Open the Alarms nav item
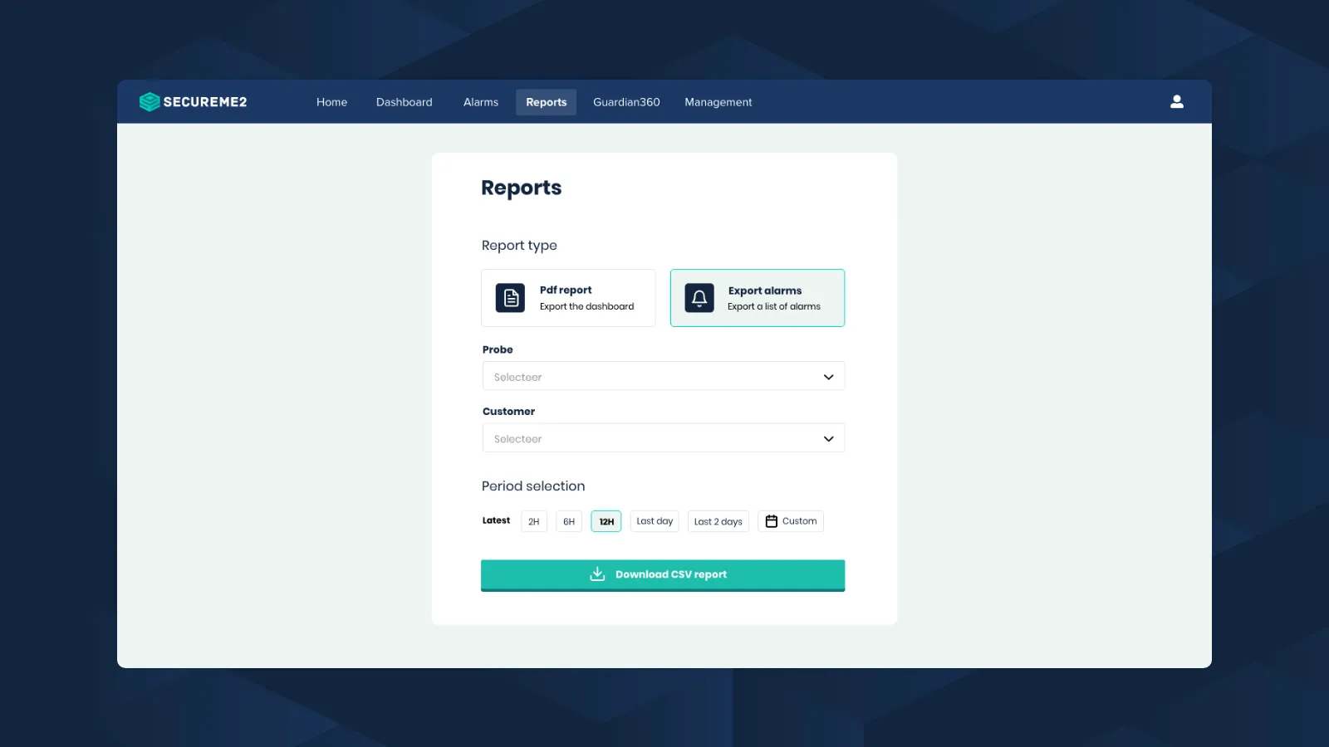Image resolution: width=1329 pixels, height=747 pixels. [481, 102]
